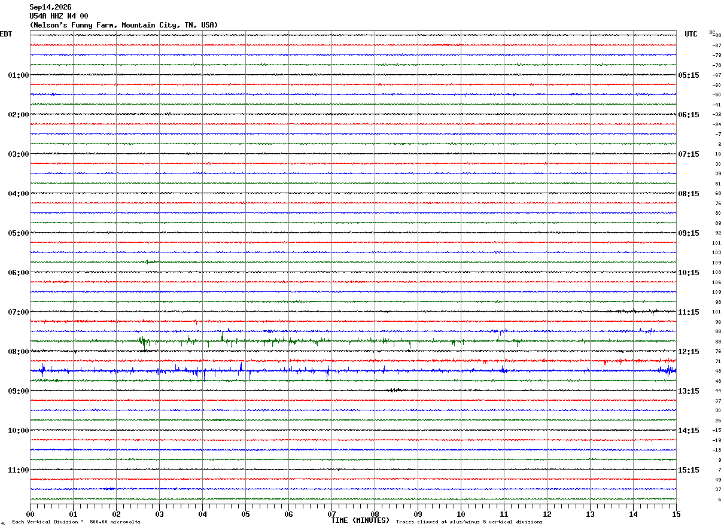Click the TIME (MINUTES) axis title

(360, 520)
